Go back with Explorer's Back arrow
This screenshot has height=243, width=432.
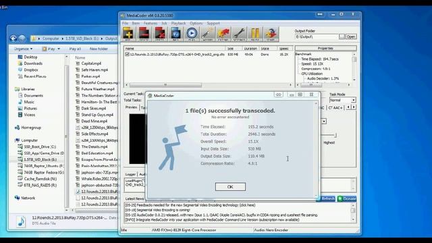[x=13, y=38]
